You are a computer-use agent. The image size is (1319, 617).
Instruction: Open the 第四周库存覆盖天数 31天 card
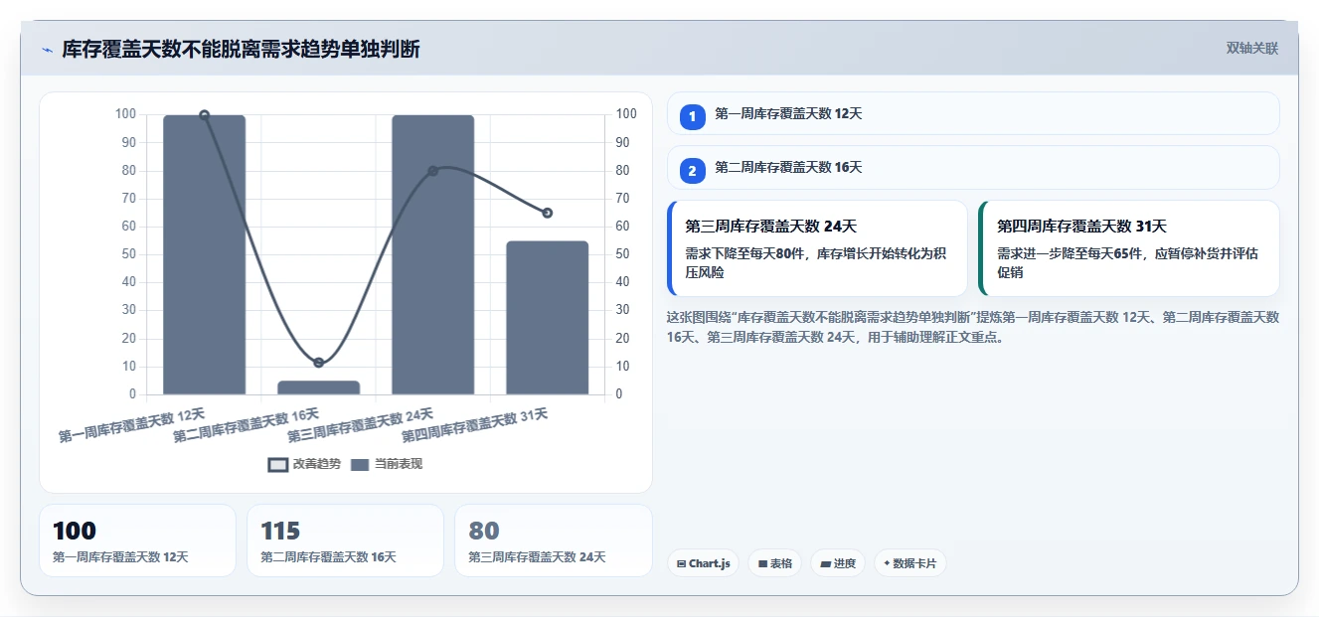click(x=1129, y=248)
